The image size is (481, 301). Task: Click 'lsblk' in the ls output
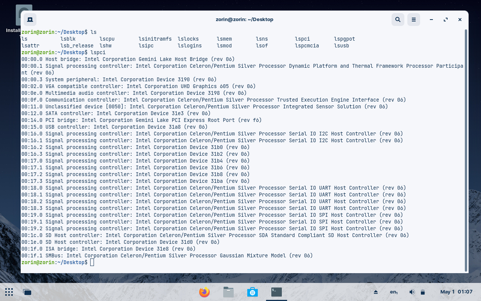click(68, 39)
